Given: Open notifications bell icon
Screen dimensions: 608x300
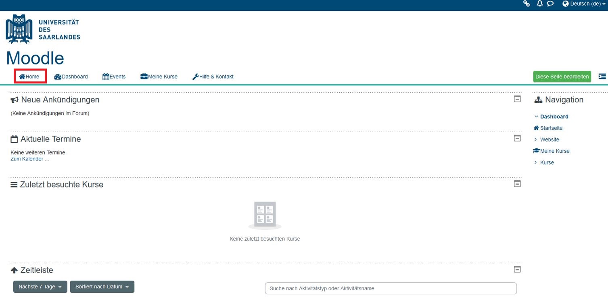Looking at the screenshot, I should tap(540, 4).
